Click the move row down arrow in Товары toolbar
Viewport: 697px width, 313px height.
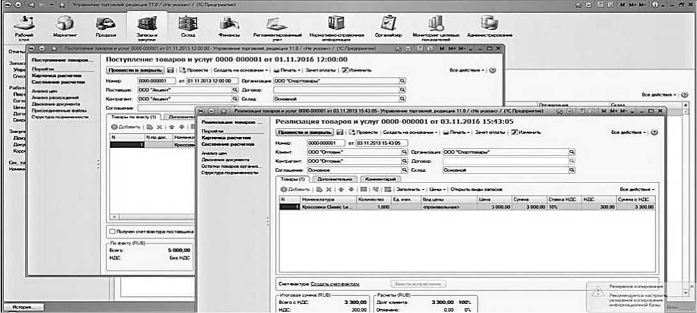click(350, 189)
